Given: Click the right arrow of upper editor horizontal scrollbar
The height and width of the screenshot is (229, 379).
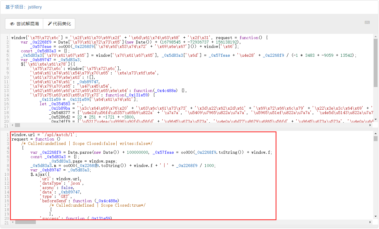Looking at the screenshot, I should coord(370,125).
